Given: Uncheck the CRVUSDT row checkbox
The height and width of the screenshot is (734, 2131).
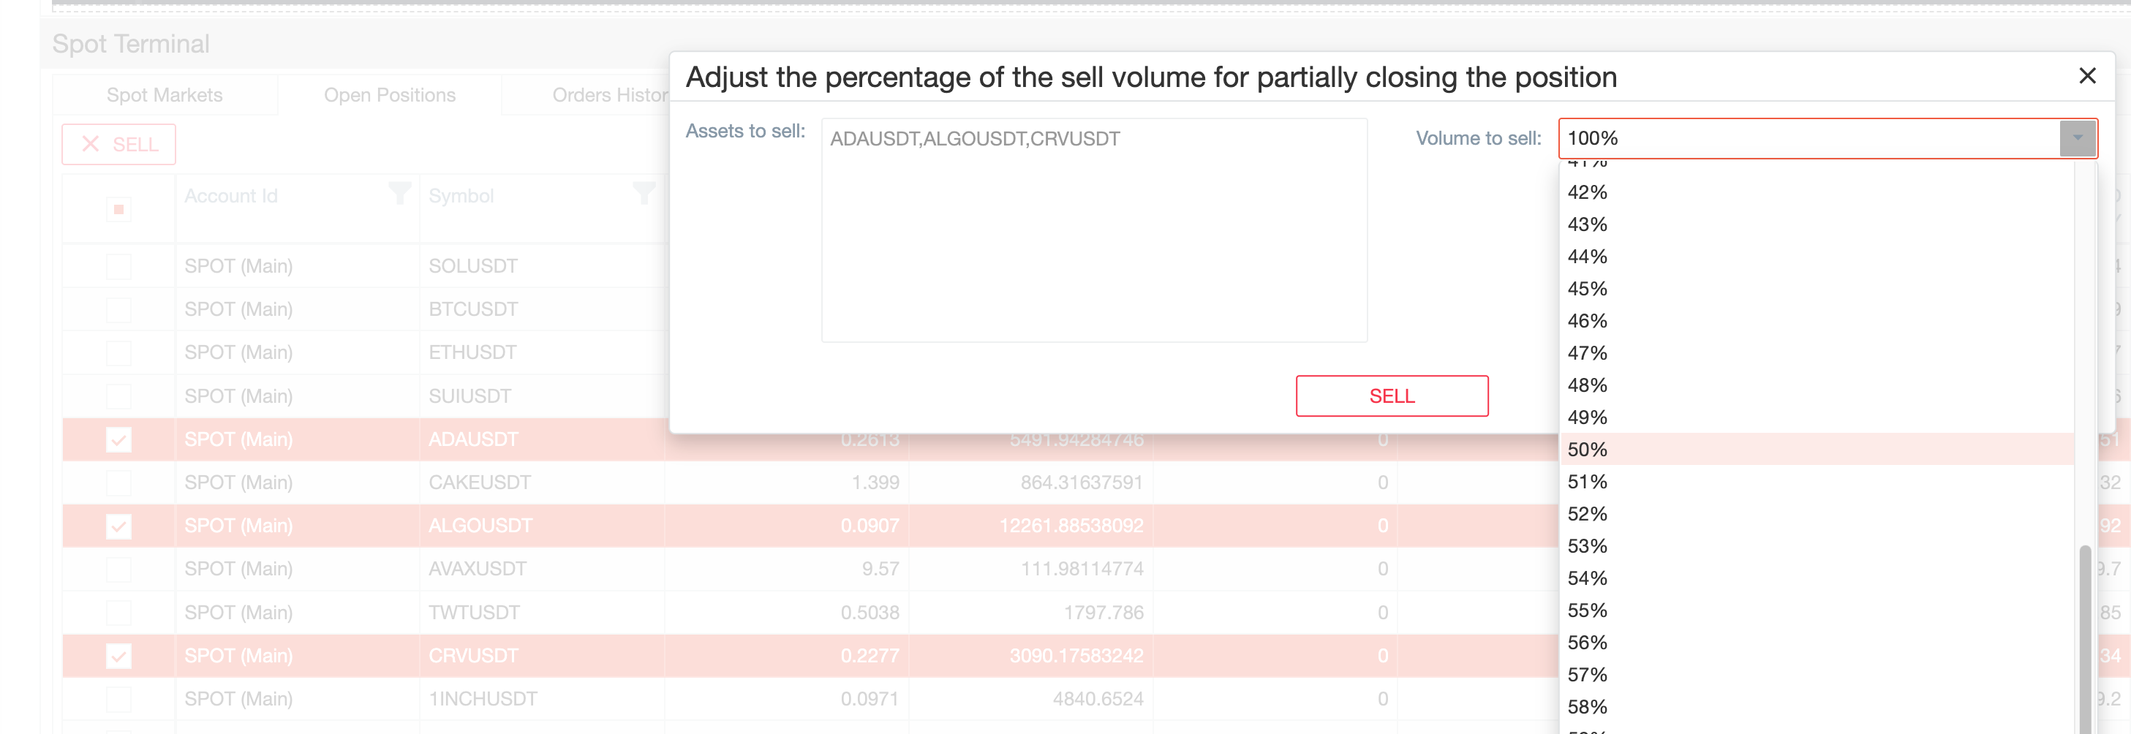Looking at the screenshot, I should pos(118,656).
